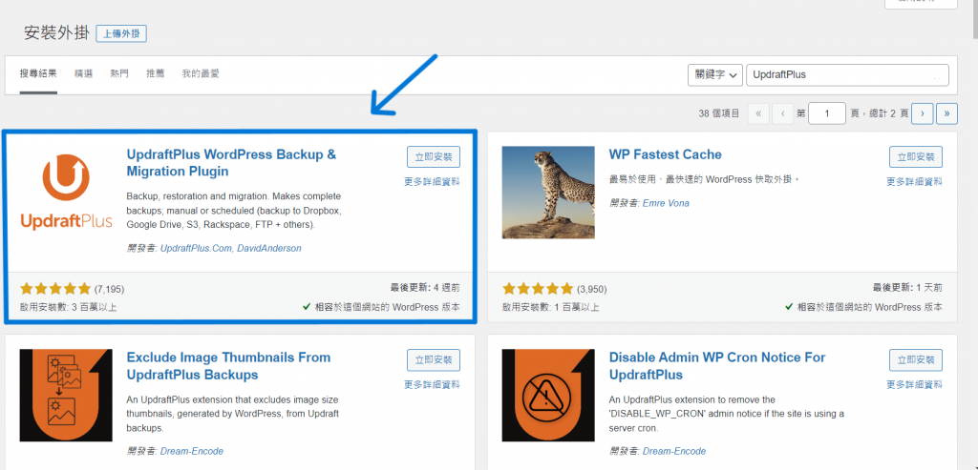Click the current page number field

point(827,113)
